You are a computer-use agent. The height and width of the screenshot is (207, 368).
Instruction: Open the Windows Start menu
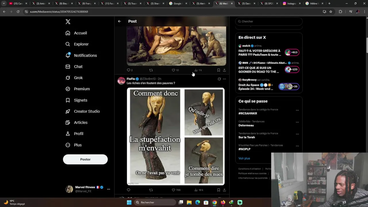pos(129,202)
